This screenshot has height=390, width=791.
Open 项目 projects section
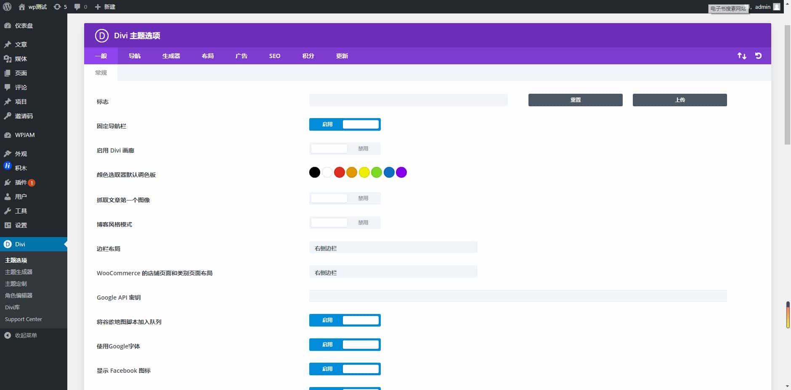point(34,102)
